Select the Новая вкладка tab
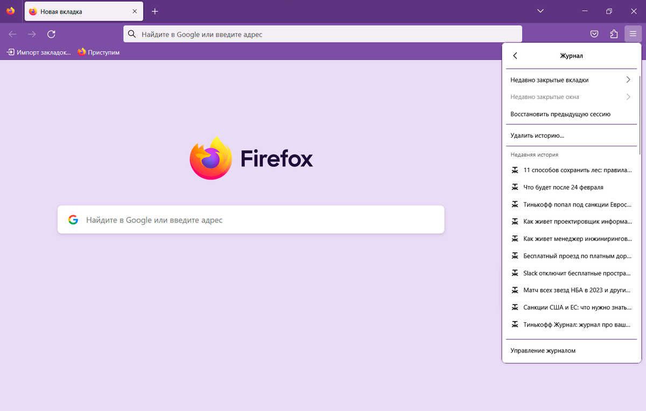This screenshot has width=646, height=411. click(83, 11)
